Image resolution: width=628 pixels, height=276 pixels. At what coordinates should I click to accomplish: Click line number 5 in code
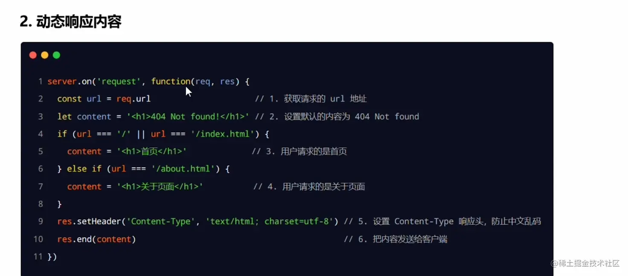pyautogui.click(x=41, y=151)
